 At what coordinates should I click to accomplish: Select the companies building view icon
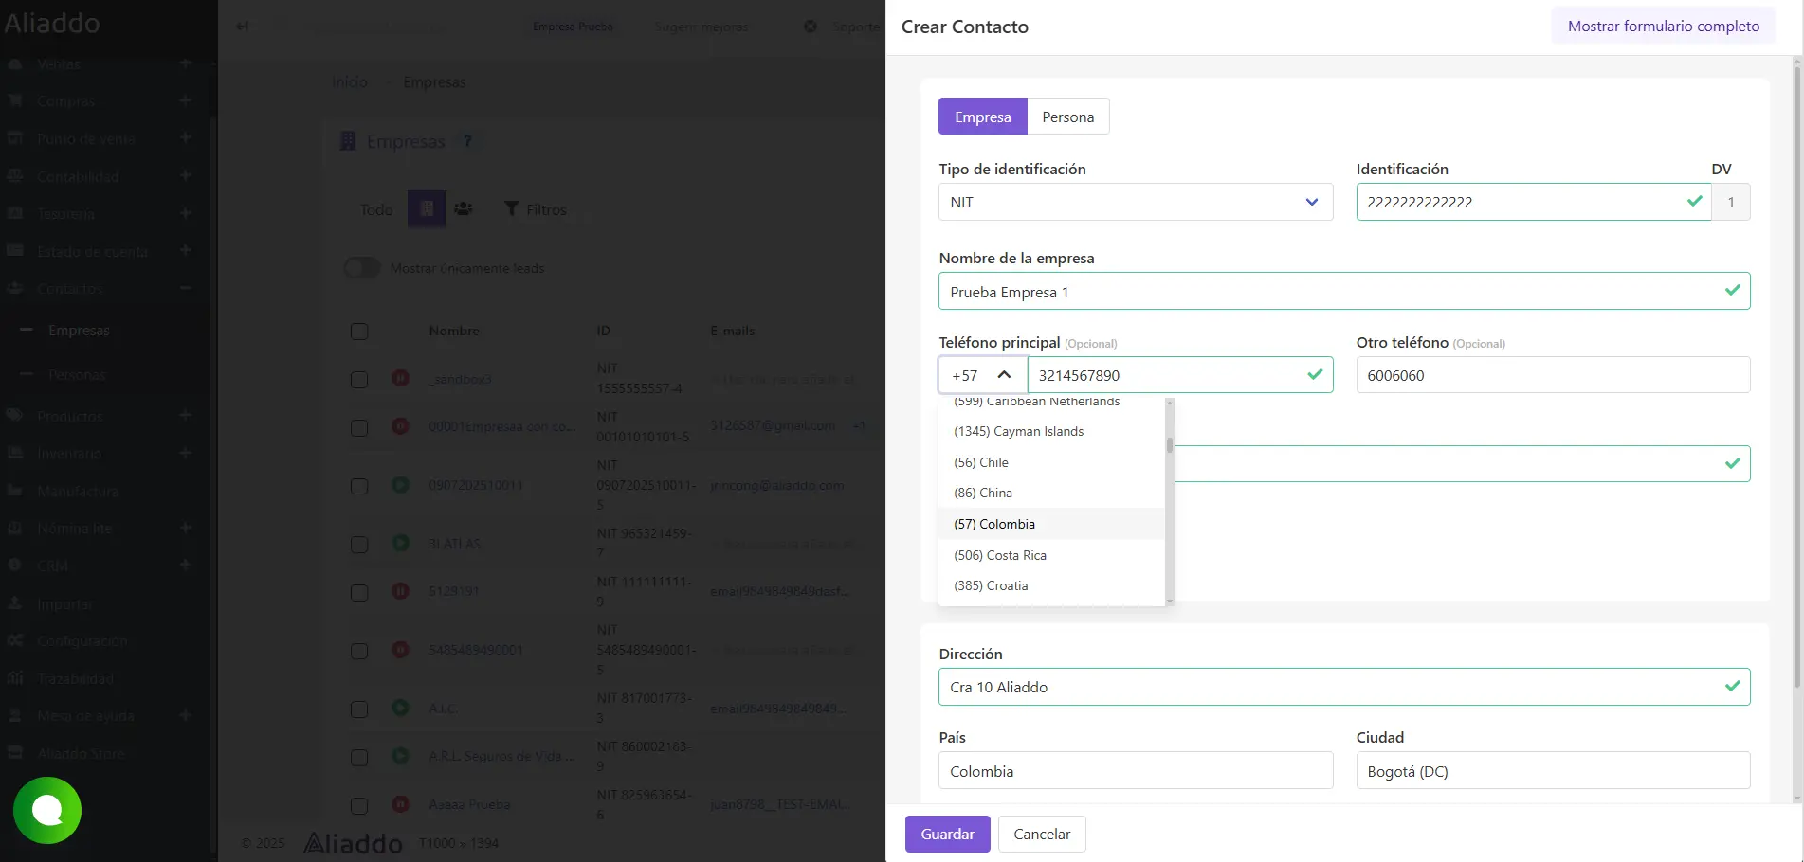pyautogui.click(x=426, y=208)
